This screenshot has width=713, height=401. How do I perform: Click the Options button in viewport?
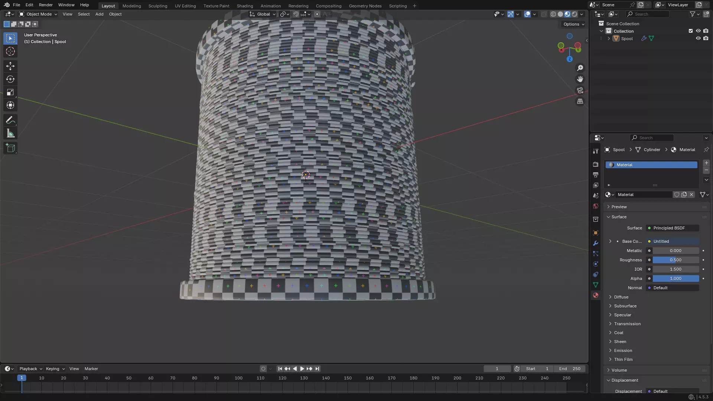click(x=574, y=24)
